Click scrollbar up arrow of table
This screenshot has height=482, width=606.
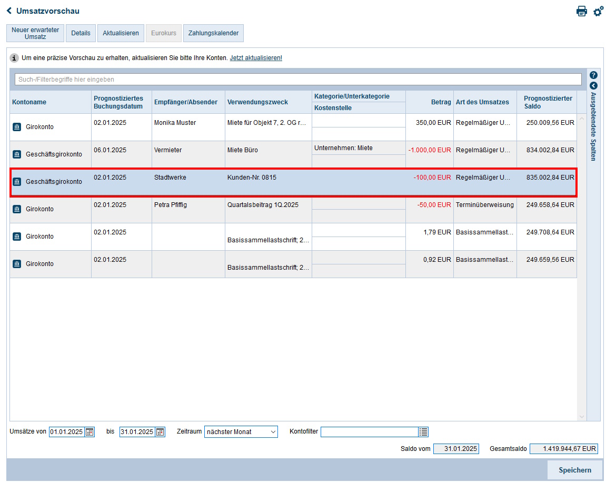click(x=582, y=118)
